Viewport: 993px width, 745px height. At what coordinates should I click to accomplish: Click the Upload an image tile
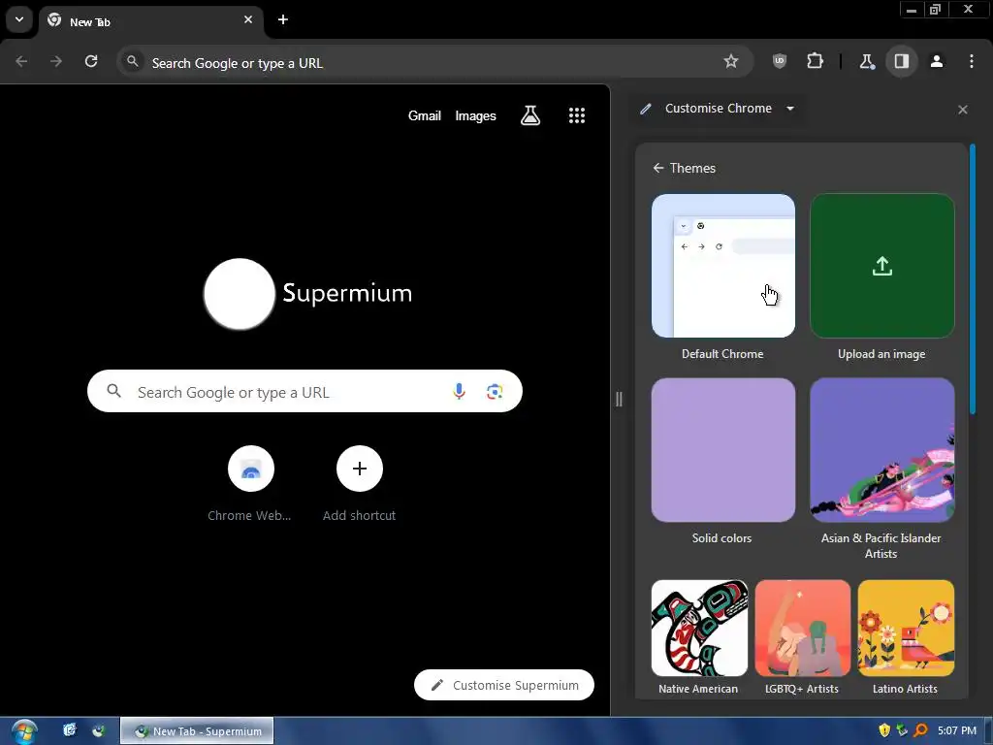[882, 266]
